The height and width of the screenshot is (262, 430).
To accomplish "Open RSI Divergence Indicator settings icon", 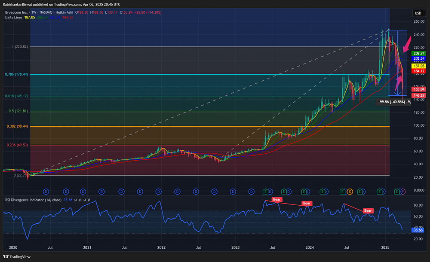I will point(80,200).
